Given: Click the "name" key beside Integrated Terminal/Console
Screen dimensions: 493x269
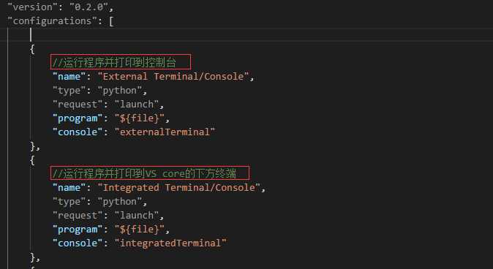Looking at the screenshot, I should pos(69,188).
